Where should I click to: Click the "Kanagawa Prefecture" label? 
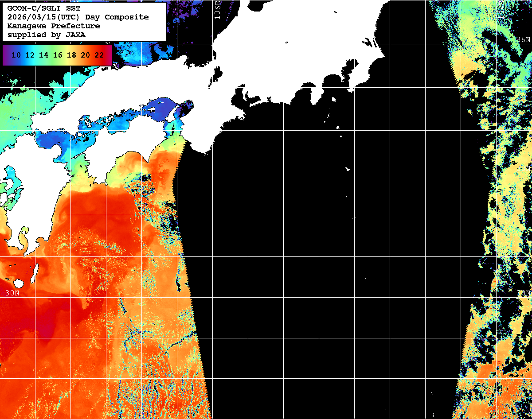(x=54, y=26)
